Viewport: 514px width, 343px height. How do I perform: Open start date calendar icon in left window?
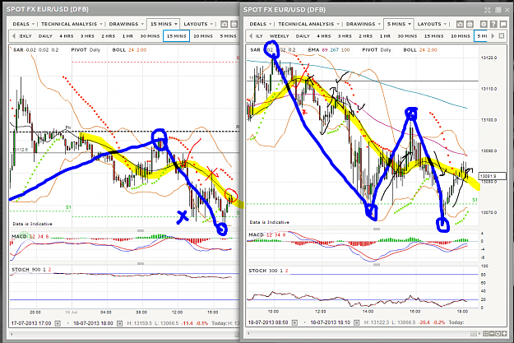(x=58, y=323)
